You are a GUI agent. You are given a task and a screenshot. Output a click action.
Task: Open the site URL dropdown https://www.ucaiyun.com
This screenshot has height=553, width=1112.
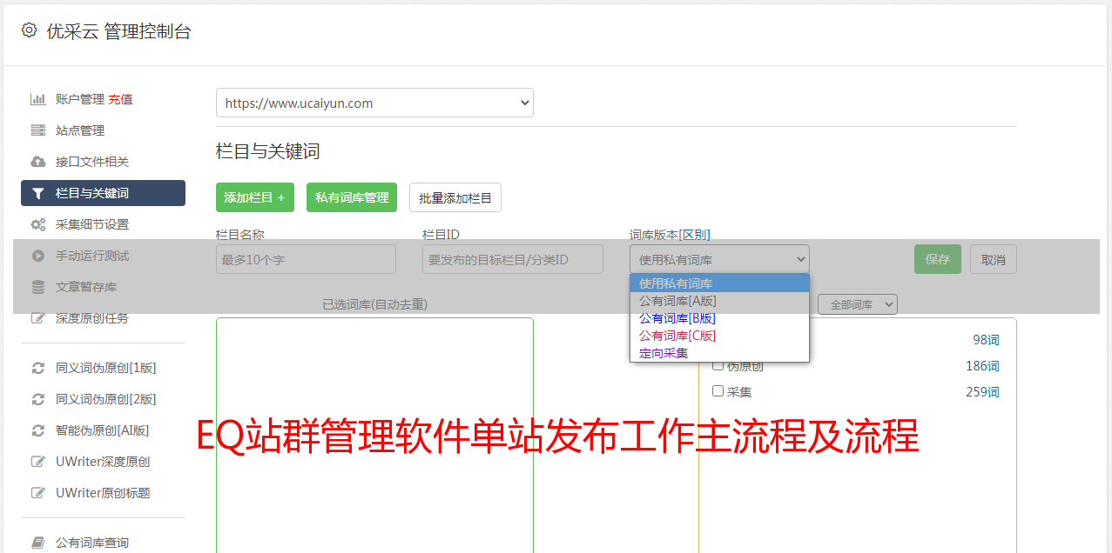374,103
